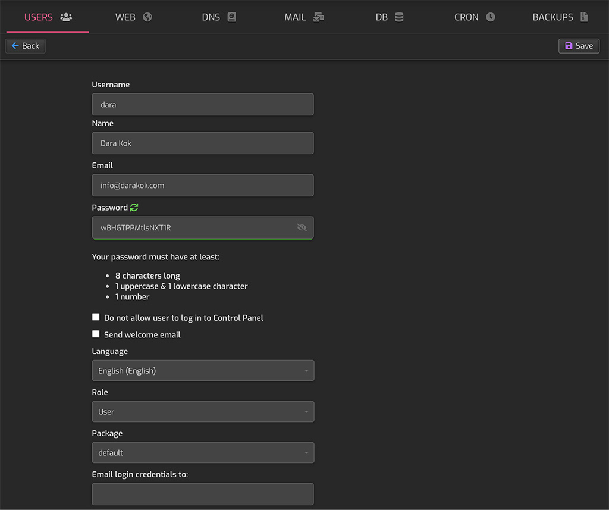Viewport: 609px width, 510px height.
Task: Open the Role dropdown
Action: (203, 412)
